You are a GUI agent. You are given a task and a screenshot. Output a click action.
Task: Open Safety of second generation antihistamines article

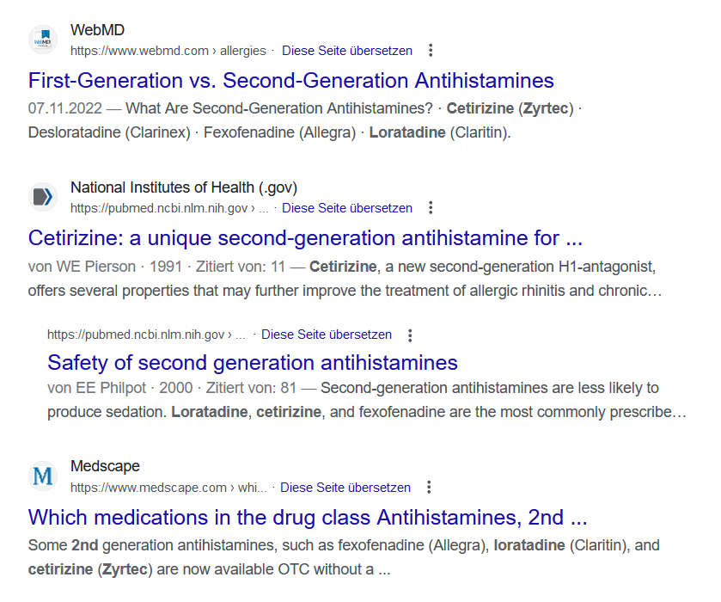click(x=253, y=363)
